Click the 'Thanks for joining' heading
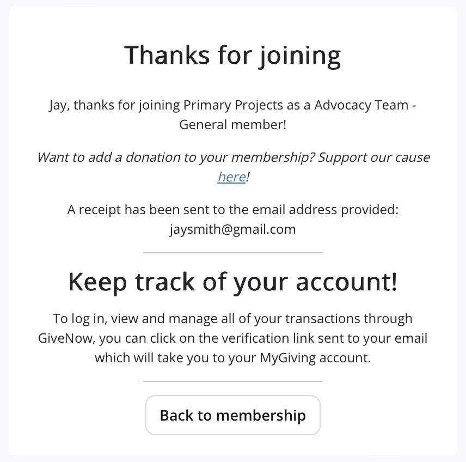The image size is (466, 462). [232, 55]
